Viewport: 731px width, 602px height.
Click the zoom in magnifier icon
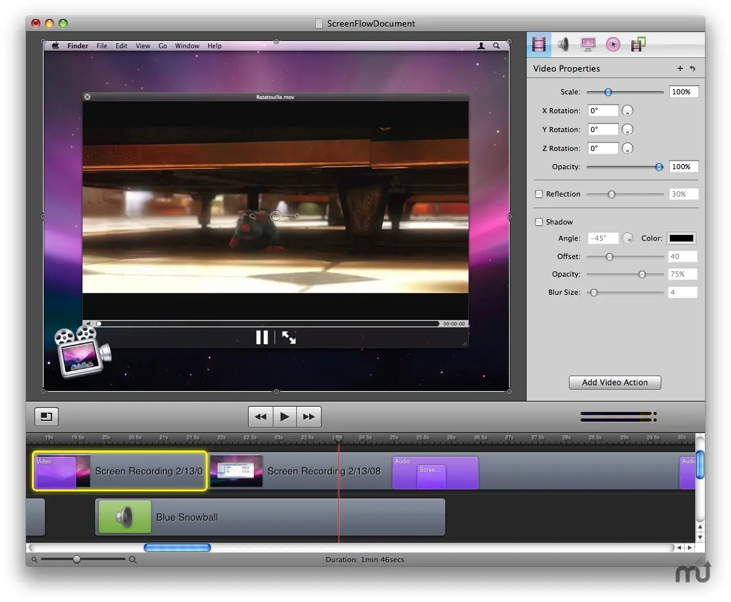(133, 560)
